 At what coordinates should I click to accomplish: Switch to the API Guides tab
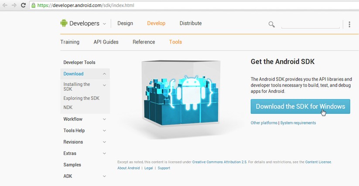[106, 42]
